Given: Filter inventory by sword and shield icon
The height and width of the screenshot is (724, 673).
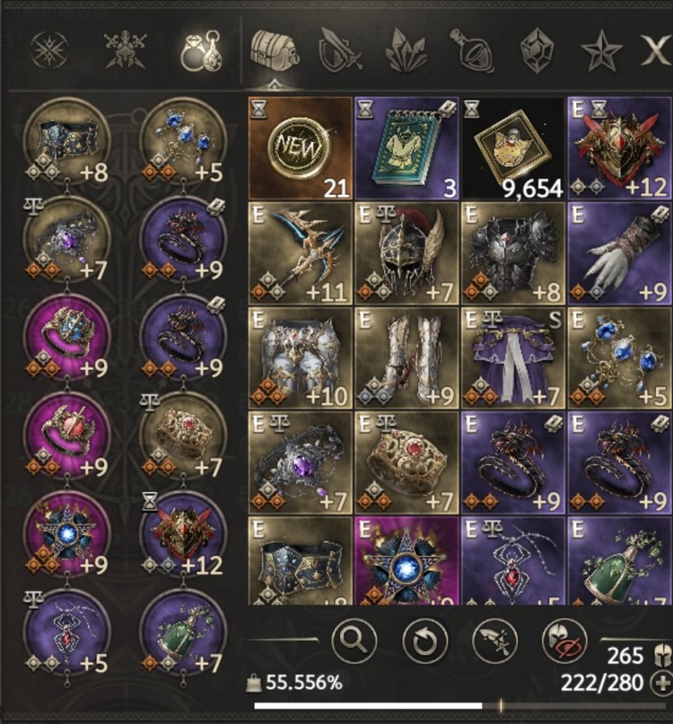Looking at the screenshot, I should [340, 50].
